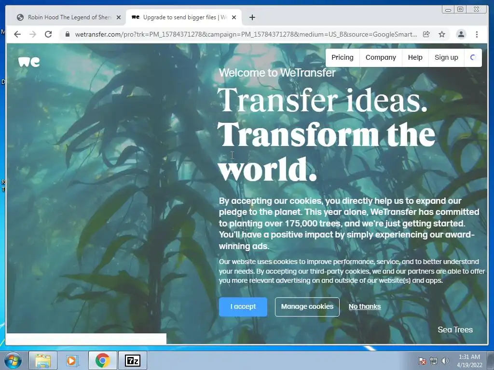Open 7-Zip from taskbar
494x370 pixels.
(x=133, y=360)
